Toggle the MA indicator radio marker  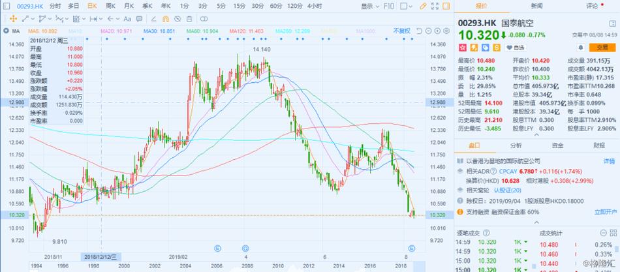[x=7, y=31]
